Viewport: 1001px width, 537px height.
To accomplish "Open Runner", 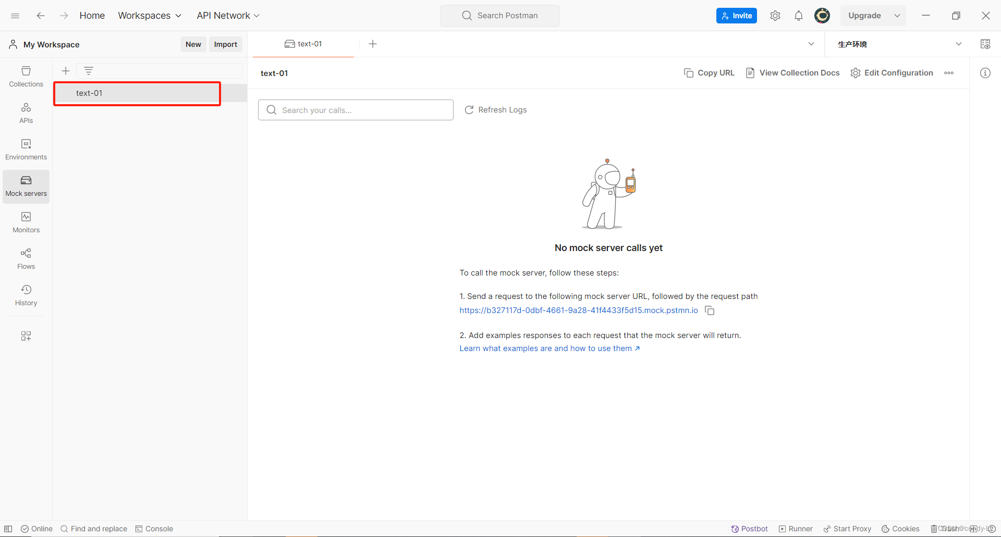I will tap(796, 529).
